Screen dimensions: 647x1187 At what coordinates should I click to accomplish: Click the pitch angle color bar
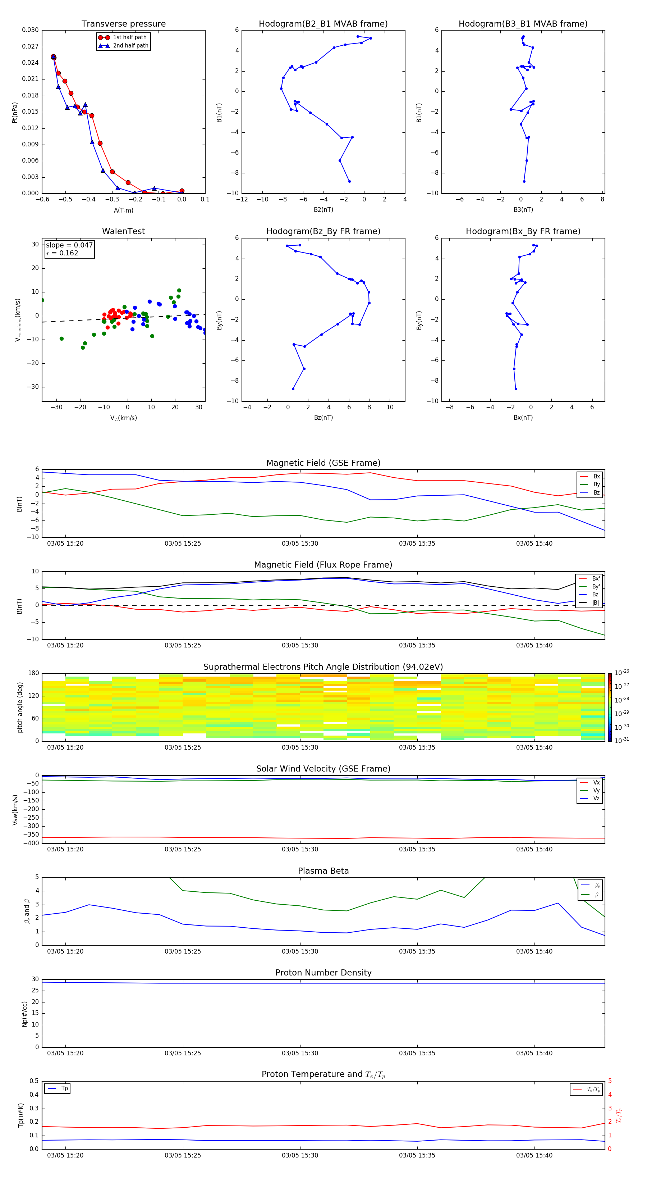click(610, 707)
